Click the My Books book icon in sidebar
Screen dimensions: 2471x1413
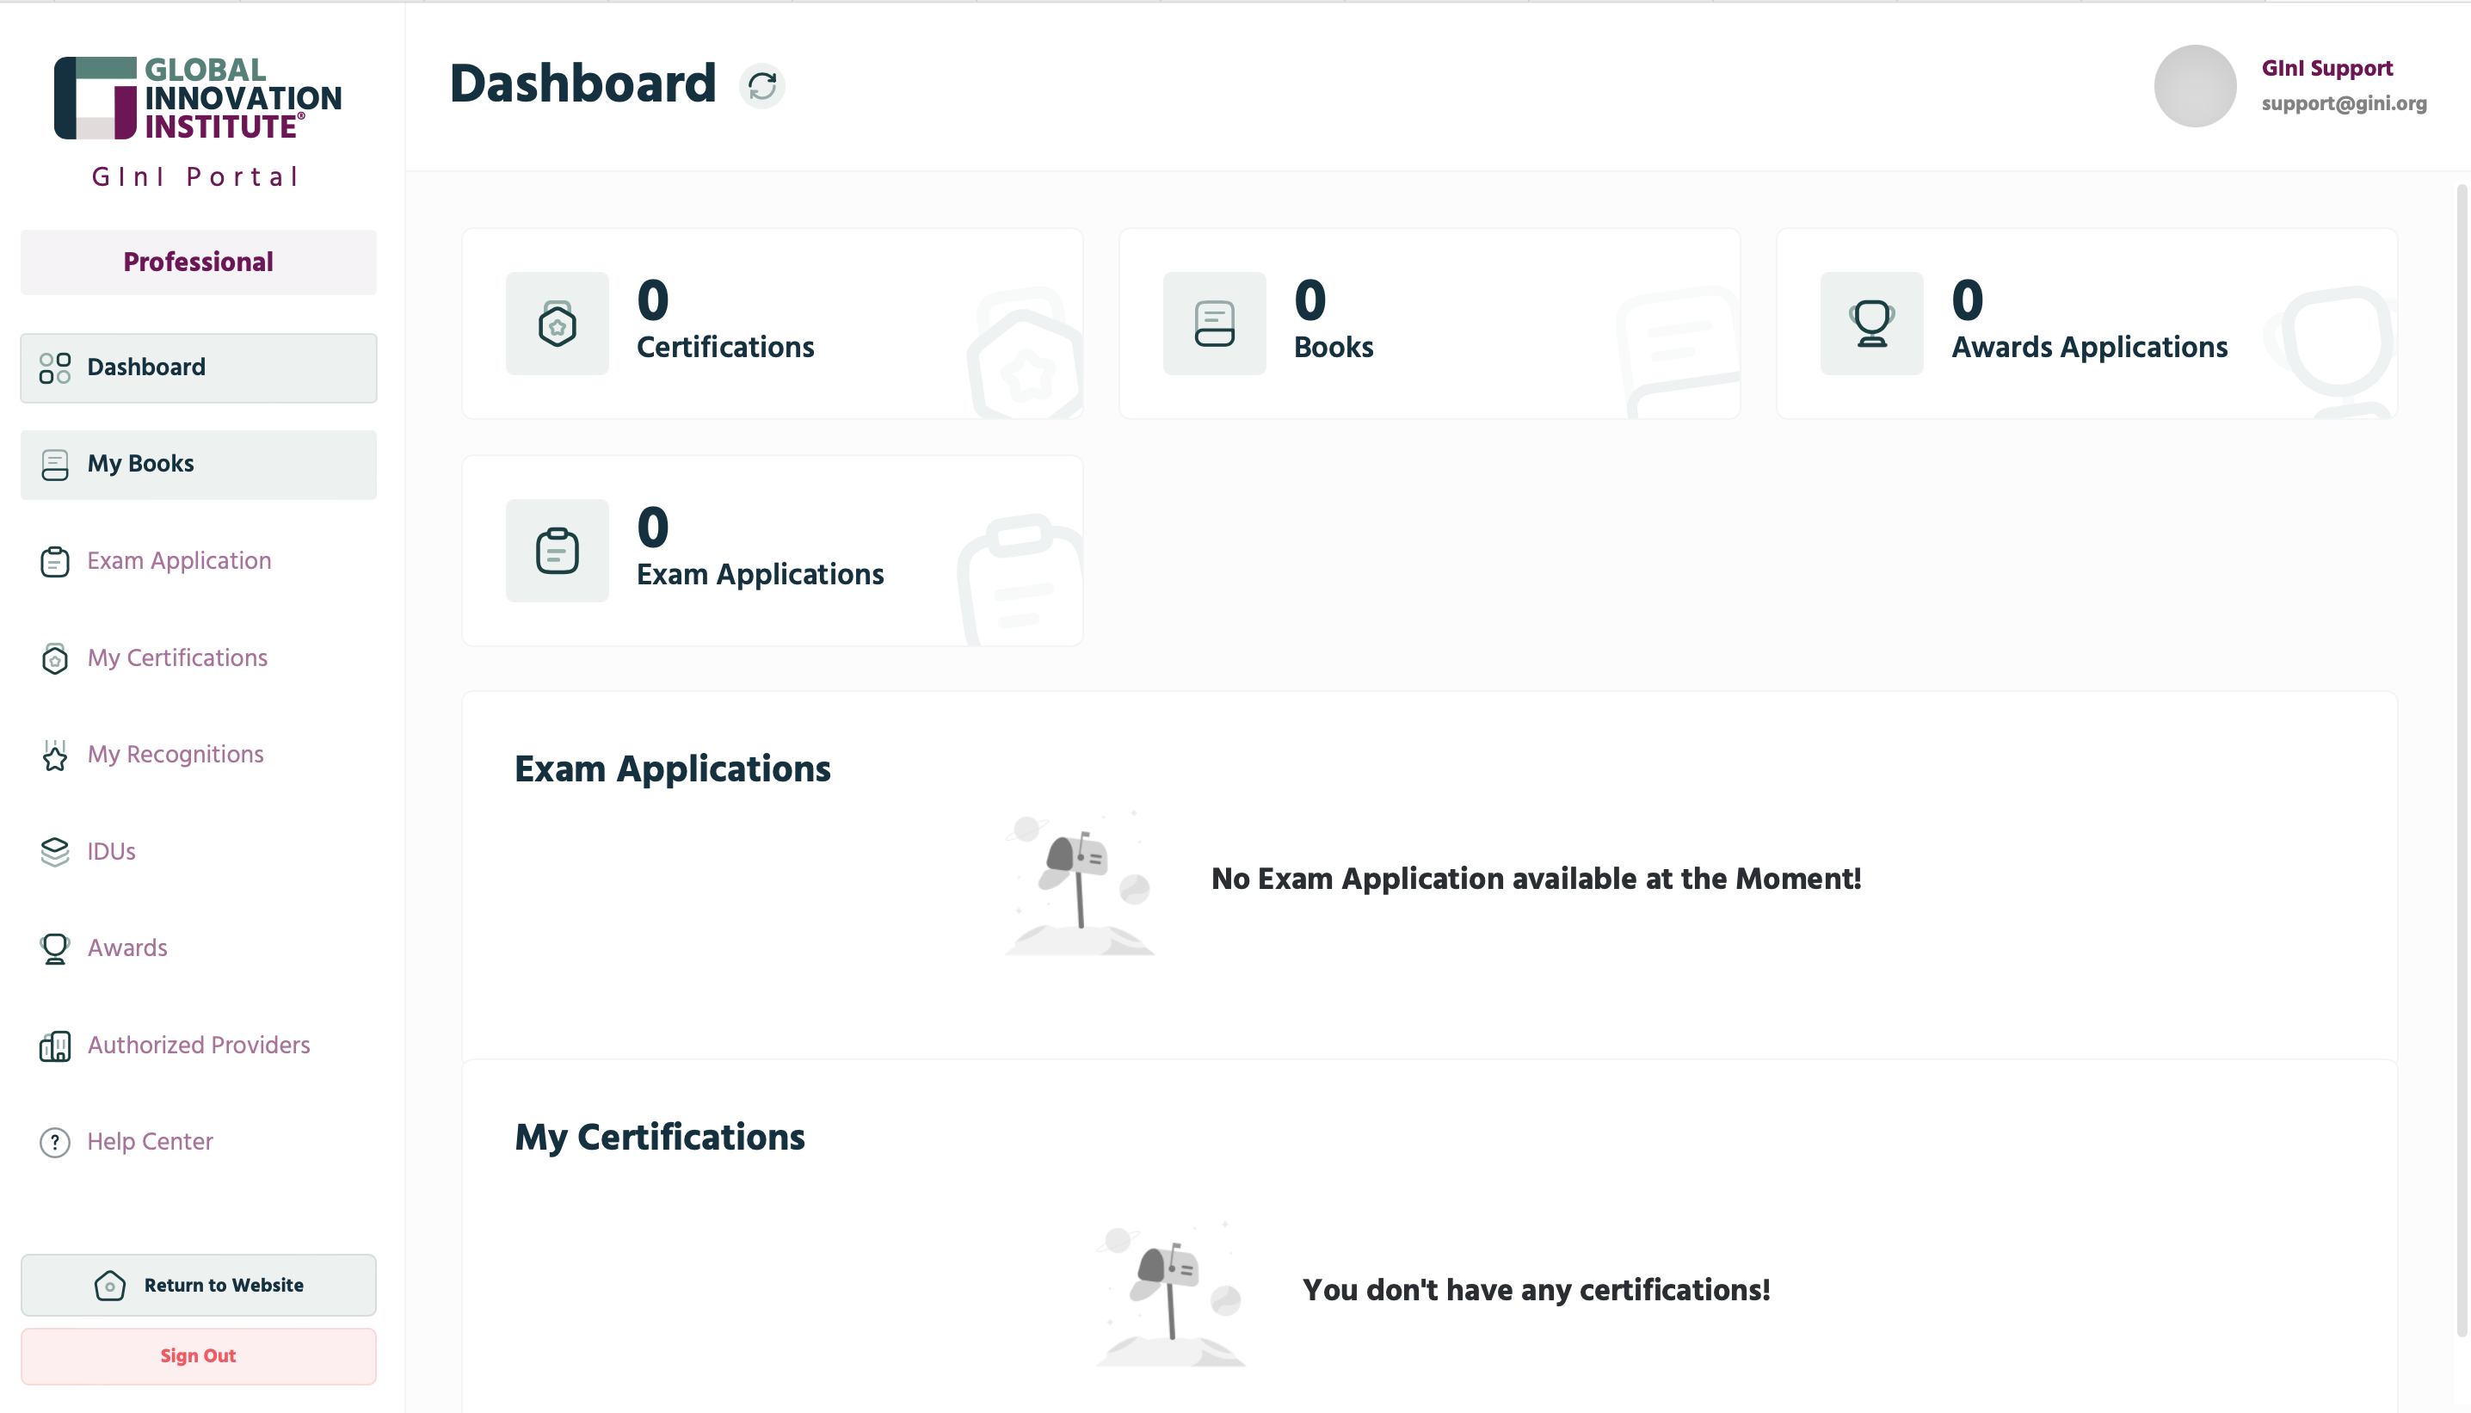click(54, 465)
